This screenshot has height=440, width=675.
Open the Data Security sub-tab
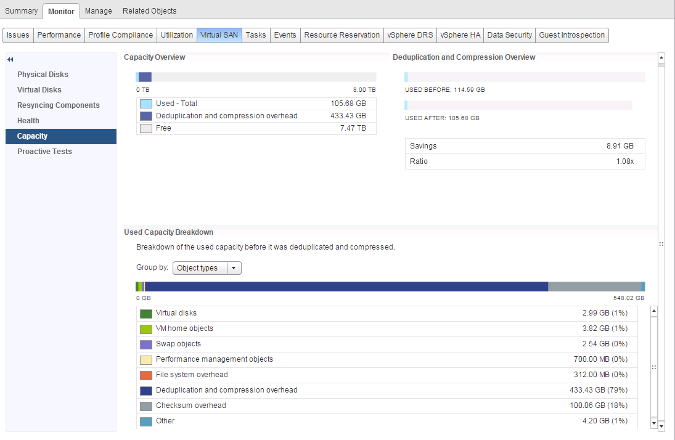pyautogui.click(x=510, y=35)
